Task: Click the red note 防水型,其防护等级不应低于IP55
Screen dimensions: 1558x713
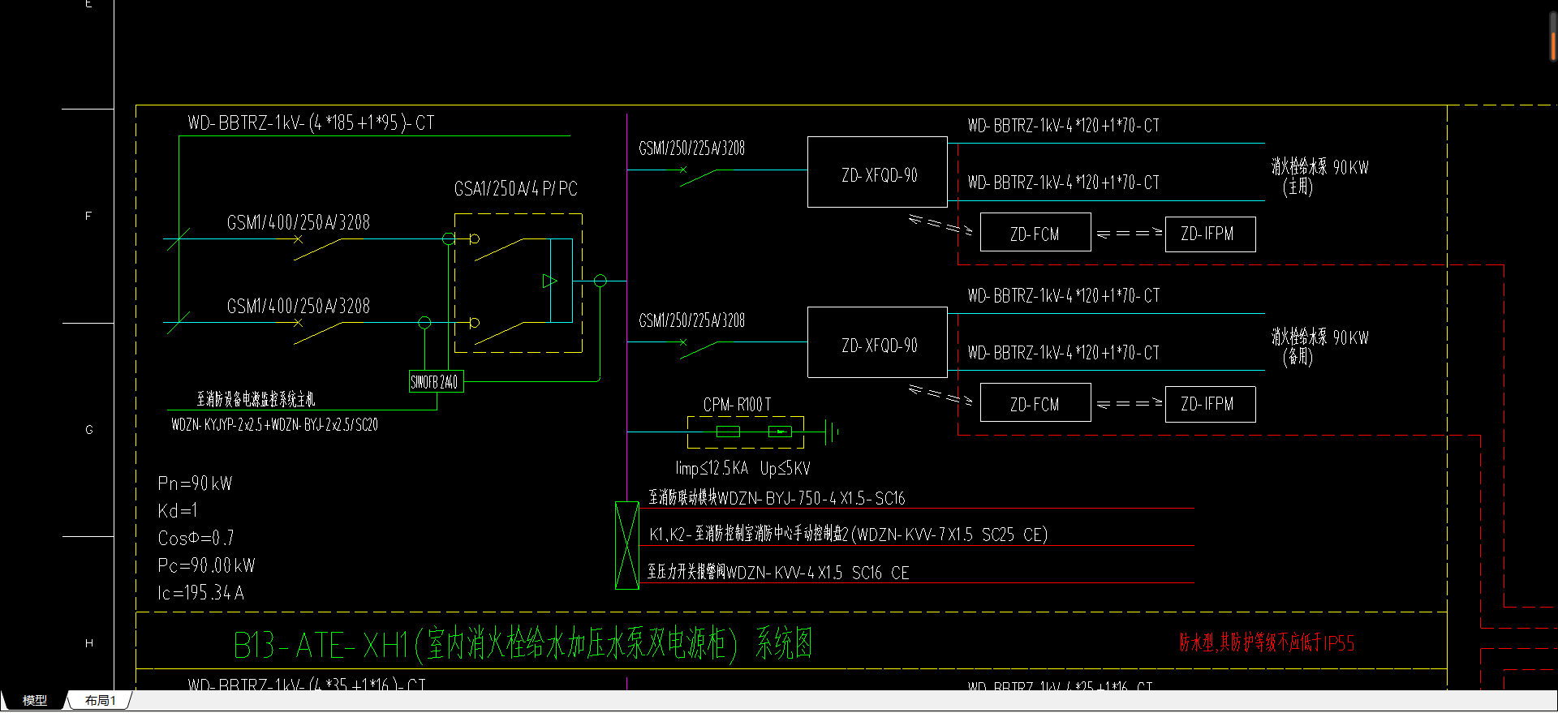Action: pyautogui.click(x=1267, y=643)
